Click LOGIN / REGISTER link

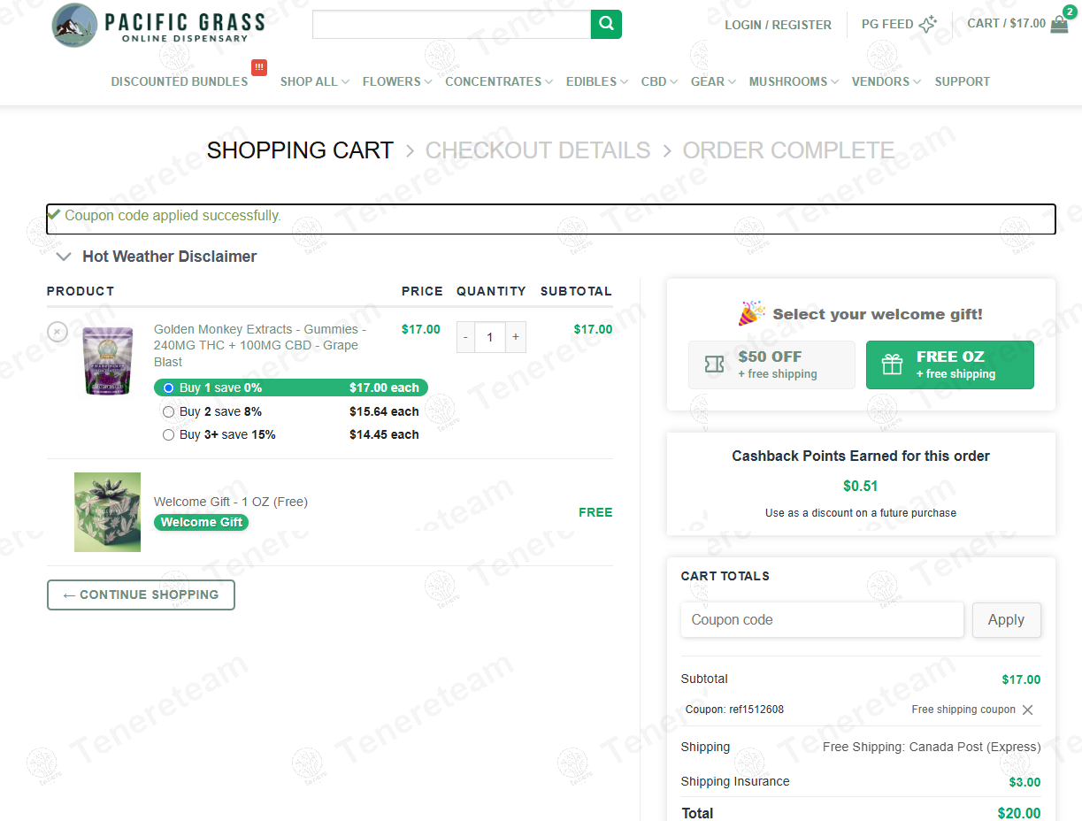coord(779,25)
